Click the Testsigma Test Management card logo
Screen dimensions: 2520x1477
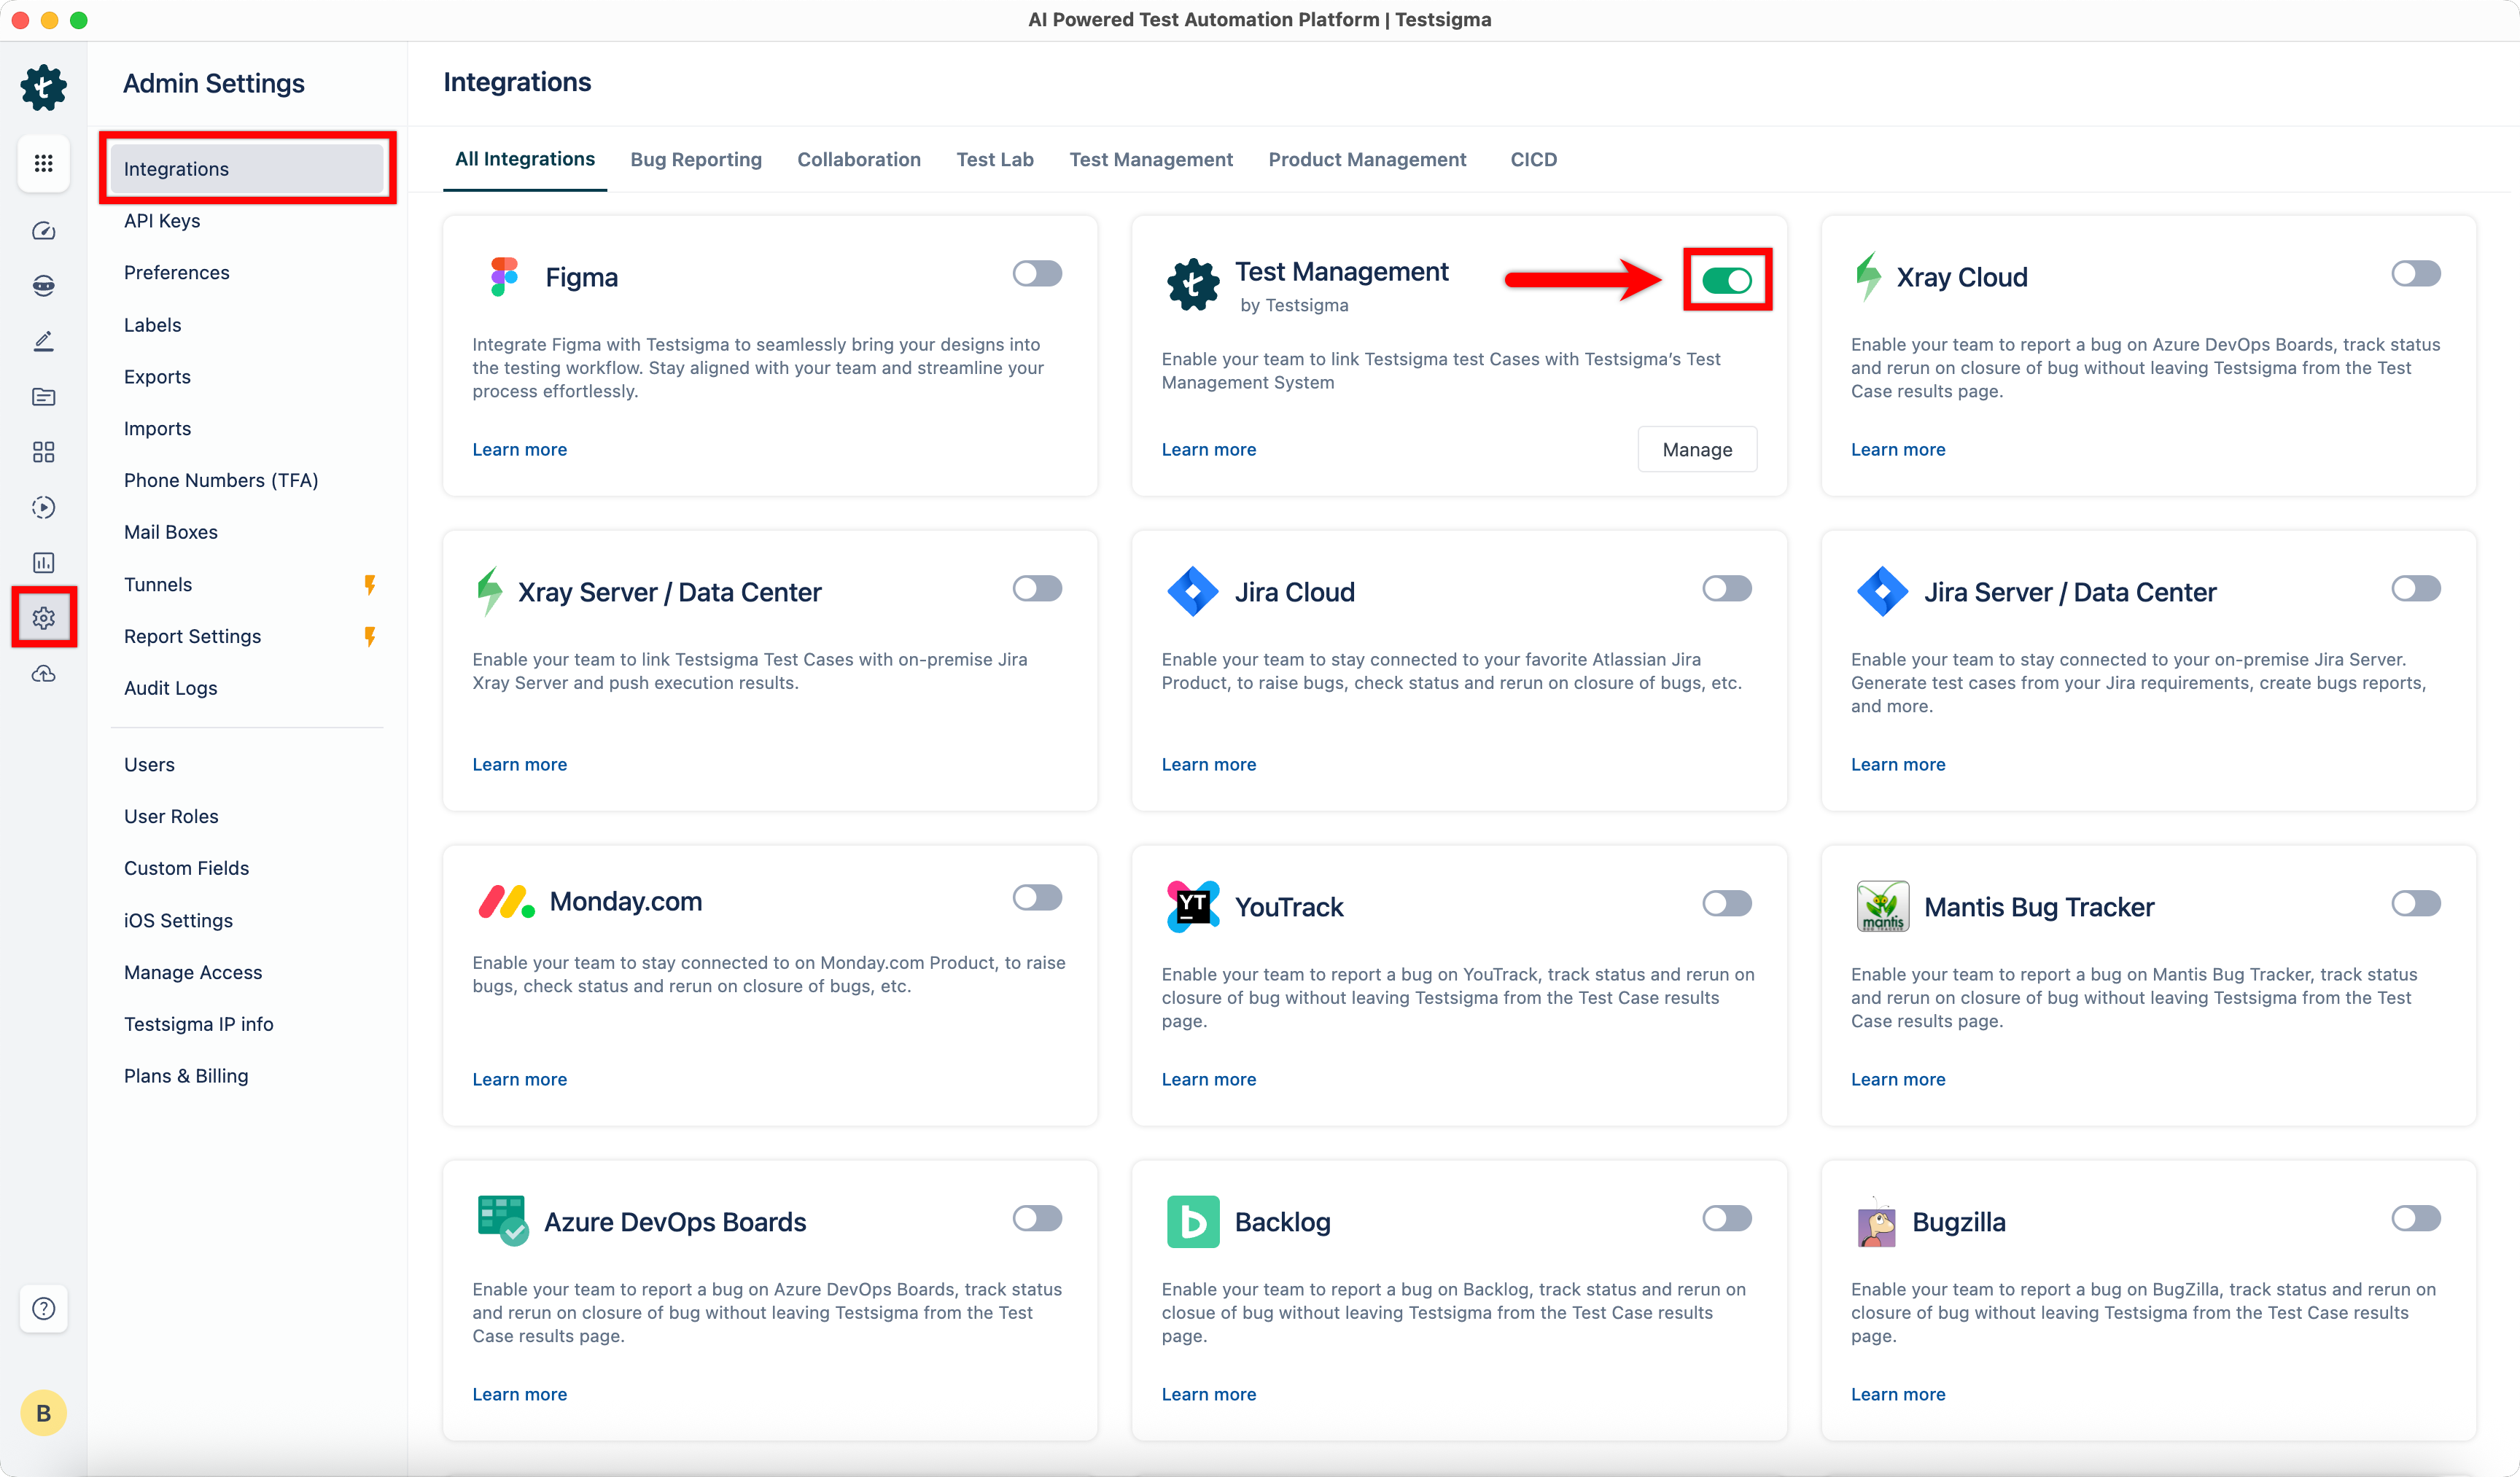coord(1192,284)
